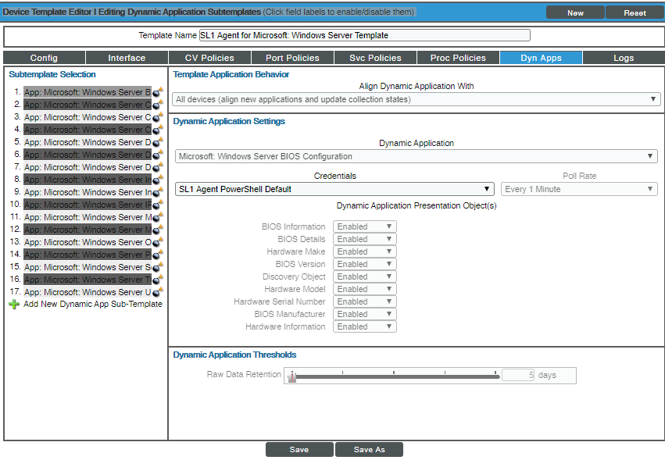Click the Raw Data Retention slider track

click(x=395, y=376)
